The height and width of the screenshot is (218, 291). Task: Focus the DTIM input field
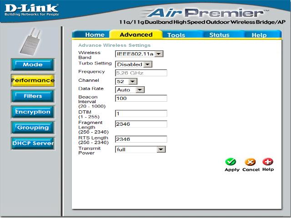click(x=141, y=114)
